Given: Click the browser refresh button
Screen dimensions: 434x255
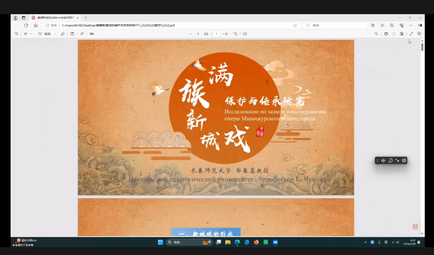Looking at the screenshot, I should (x=26, y=25).
